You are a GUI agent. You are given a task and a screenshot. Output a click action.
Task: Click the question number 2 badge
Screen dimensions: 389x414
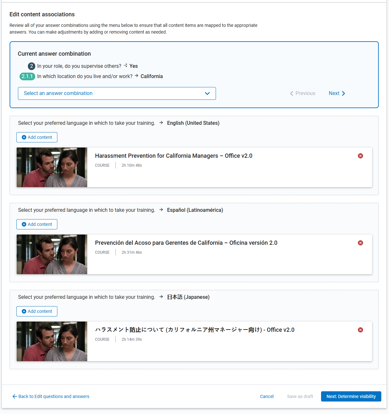coord(31,66)
